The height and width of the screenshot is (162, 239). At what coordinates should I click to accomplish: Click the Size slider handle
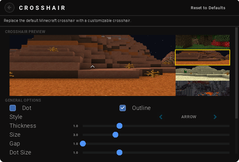click(x=115, y=135)
